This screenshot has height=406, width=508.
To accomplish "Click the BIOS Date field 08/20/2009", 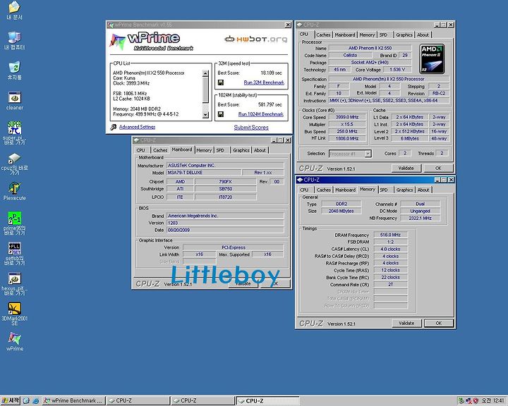I will coord(225,230).
